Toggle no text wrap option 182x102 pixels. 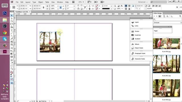[x=126, y=6]
